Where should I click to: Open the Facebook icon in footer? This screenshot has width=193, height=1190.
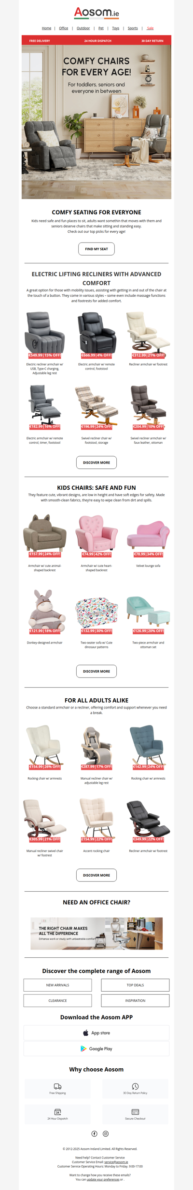click(x=95, y=1134)
